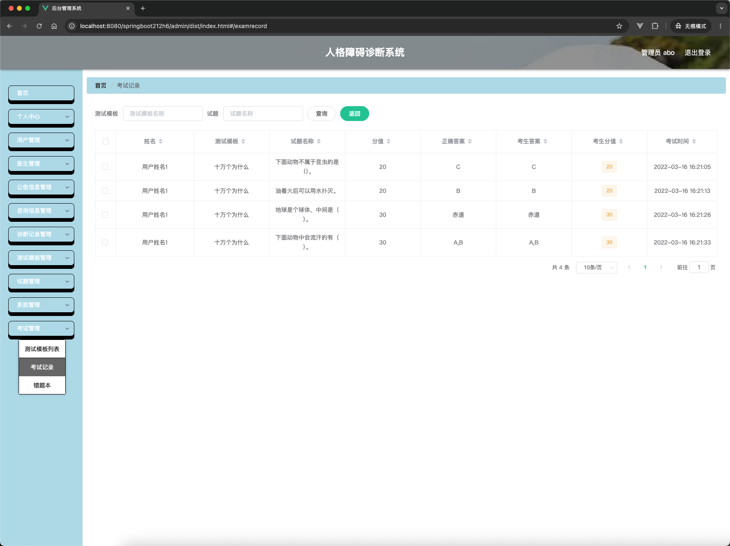Expand the 个人中心 sidebar menu
The width and height of the screenshot is (730, 546).
[x=41, y=116]
